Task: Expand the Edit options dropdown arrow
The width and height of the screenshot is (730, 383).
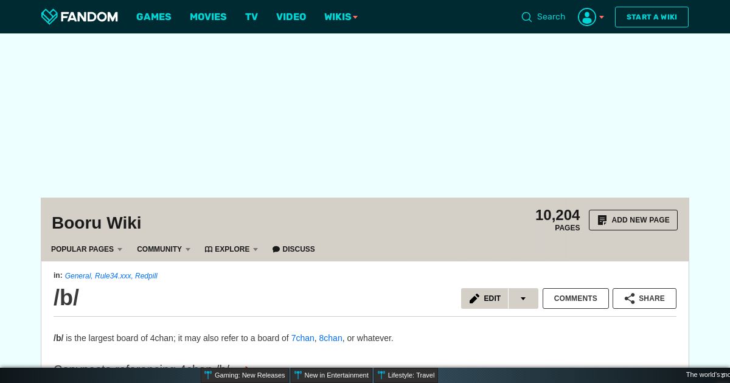Action: [x=523, y=298]
